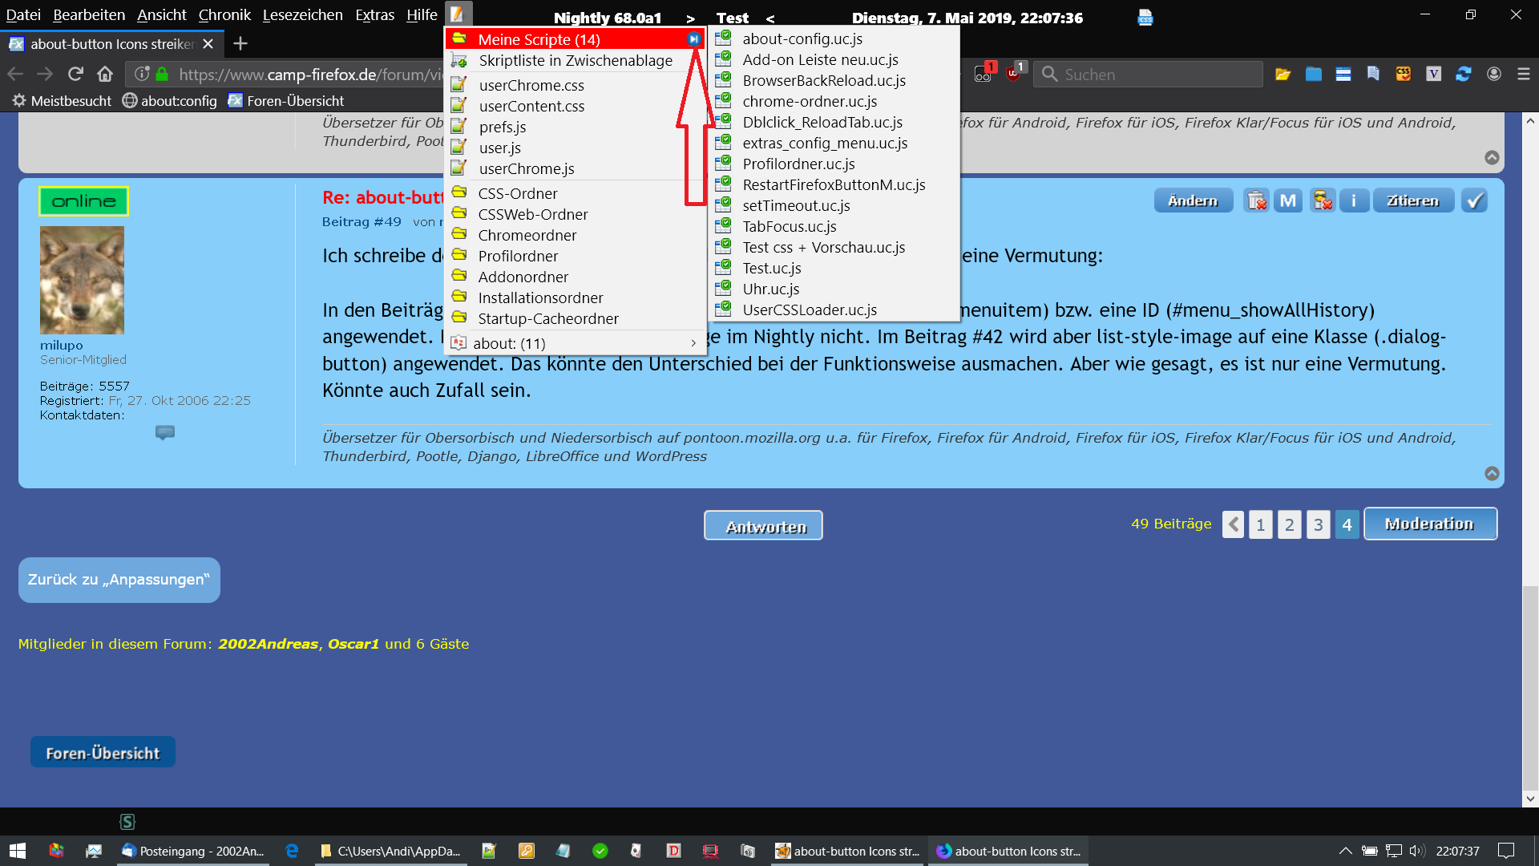Open the Firefox hamburger menu
The height and width of the screenshot is (866, 1539).
coord(1524,74)
